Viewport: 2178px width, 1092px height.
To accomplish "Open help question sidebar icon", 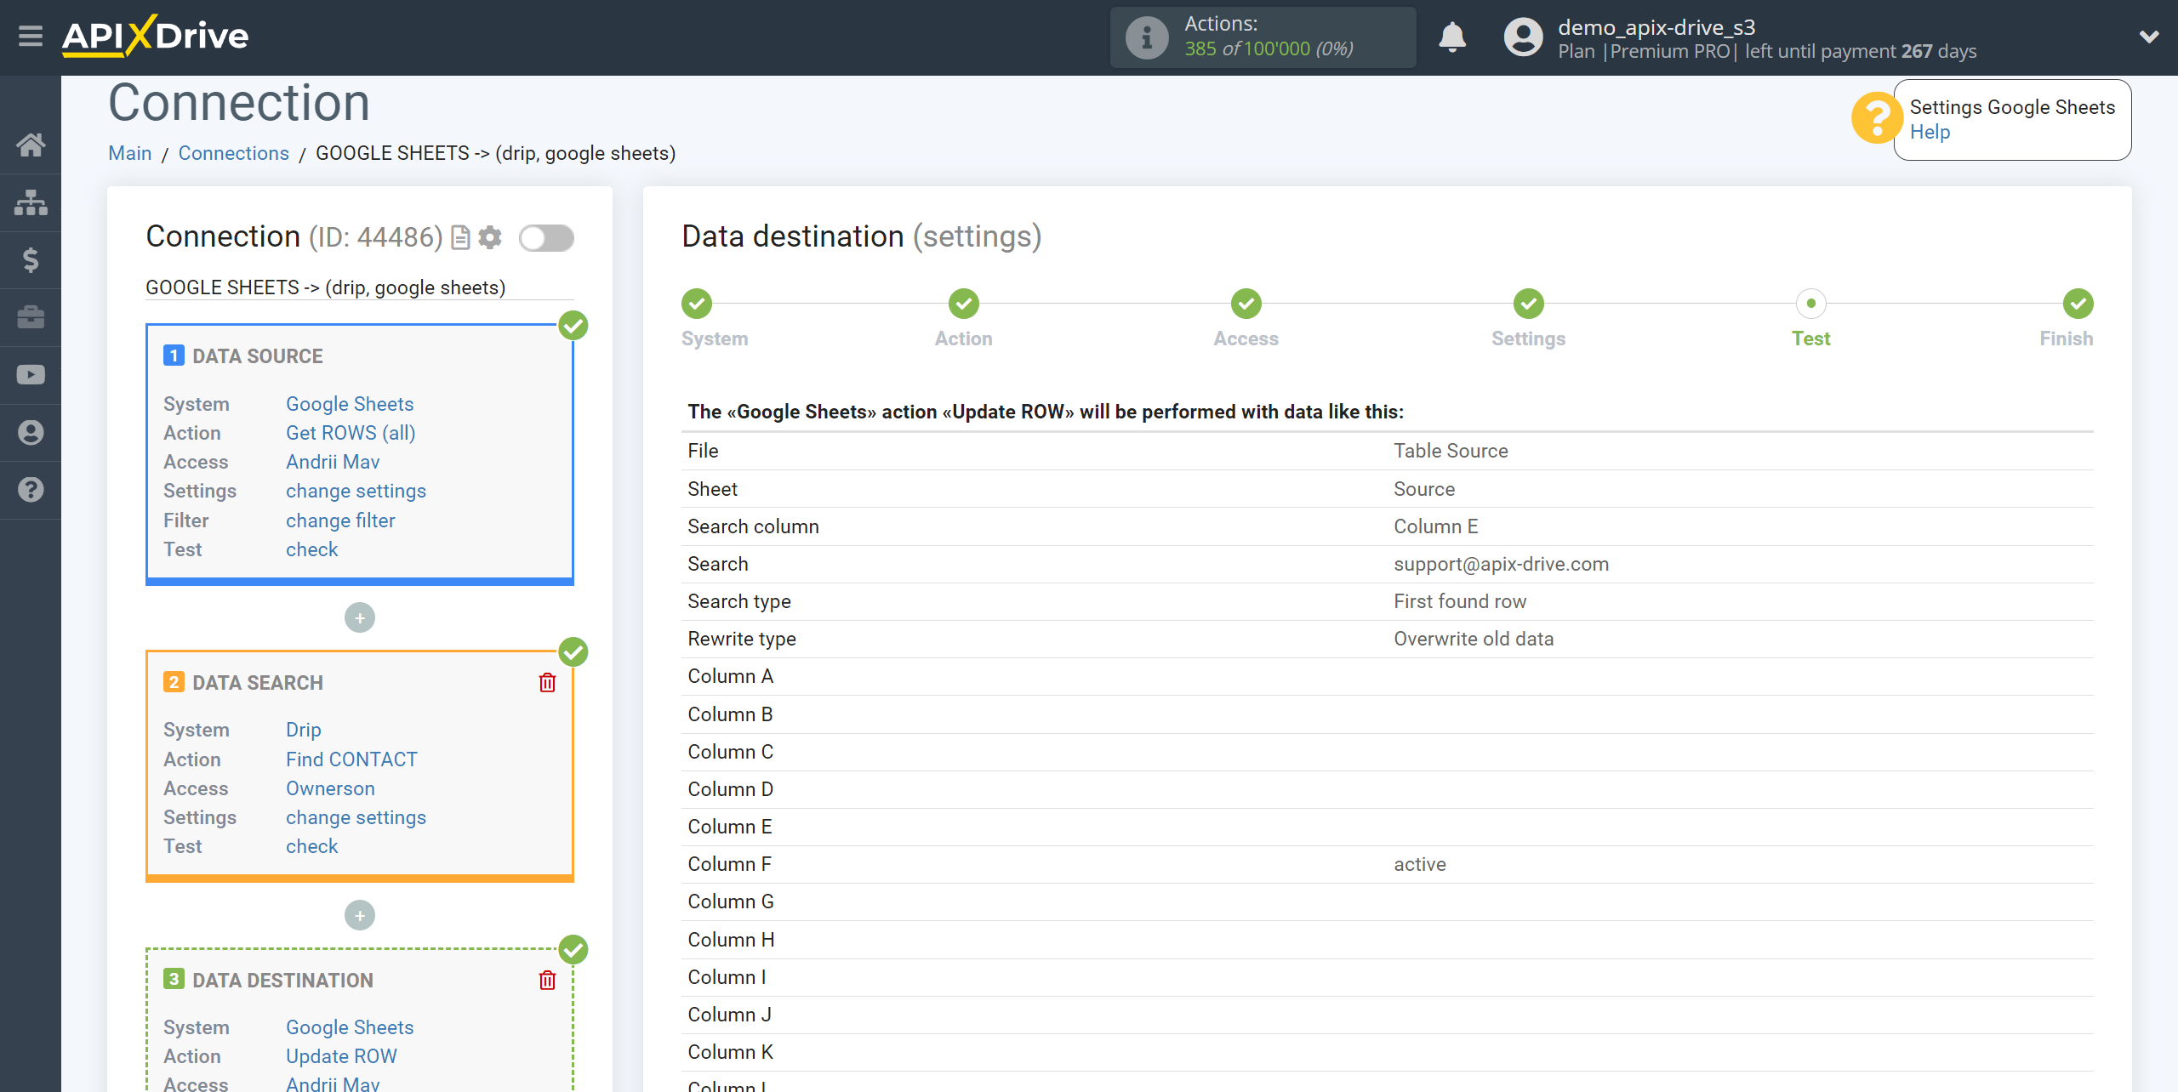I will (31, 490).
